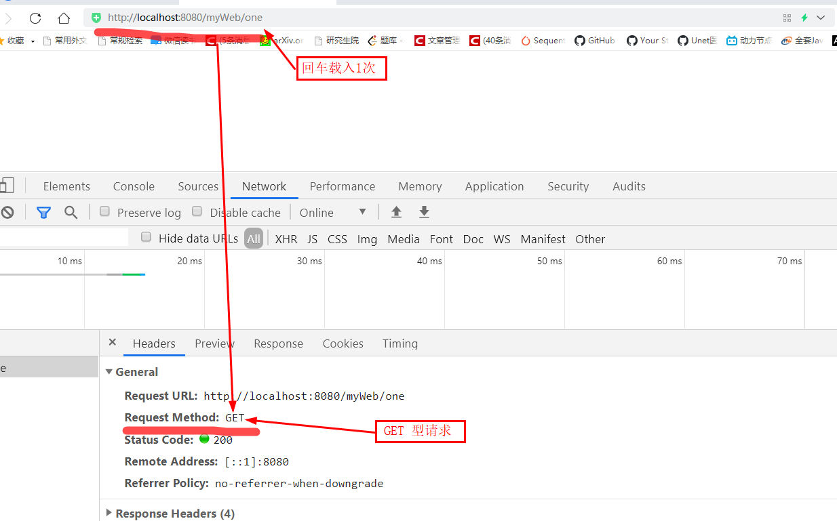Select the Network panel tab
Screen dimensions: 837x521
click(264, 186)
